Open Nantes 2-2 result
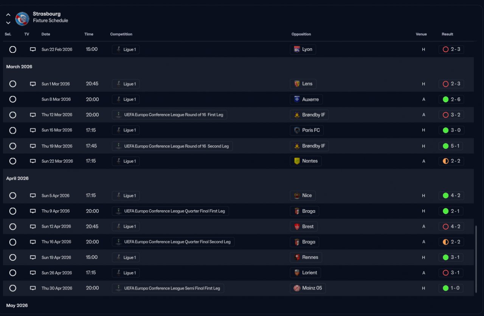 [451, 161]
